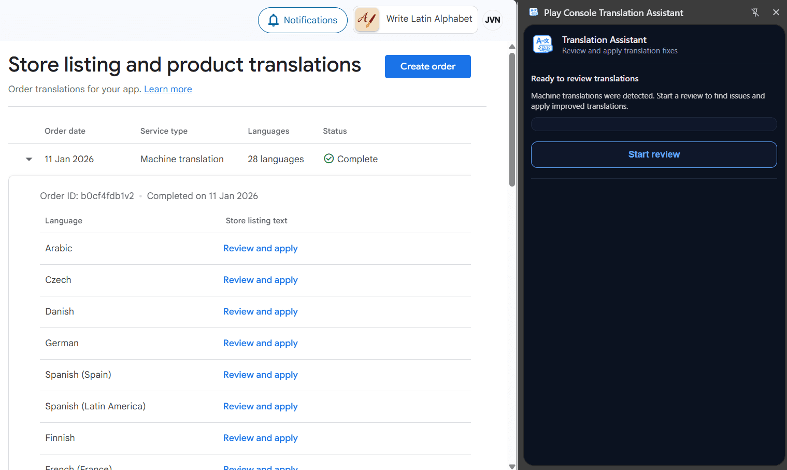Collapse the 11 Jan 2026 order row
This screenshot has width=787, height=470.
(28, 159)
